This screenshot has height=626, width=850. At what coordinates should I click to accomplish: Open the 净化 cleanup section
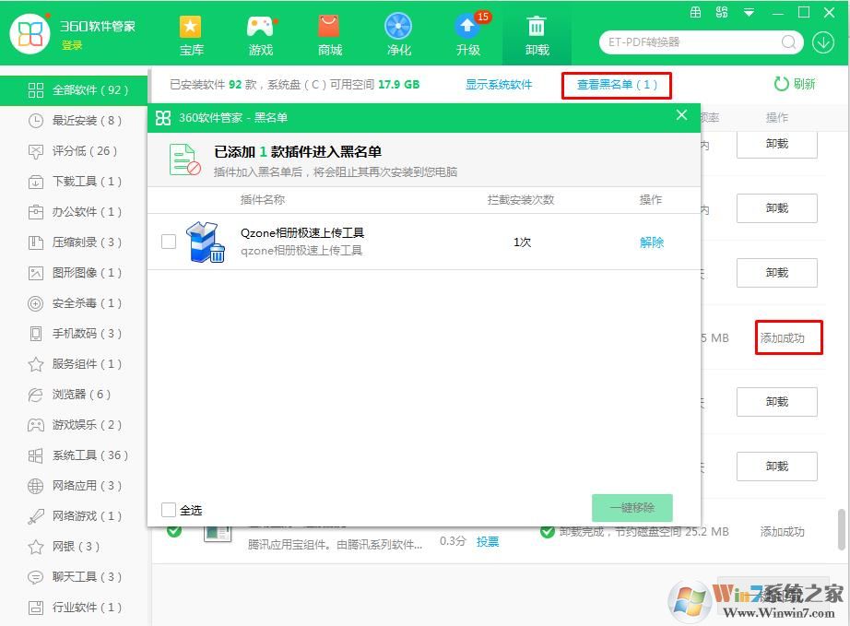(x=398, y=35)
